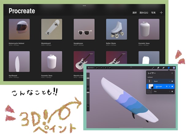Select the Smudge finger tool
Viewport: 187px width, 134px height.
pyautogui.click(x=158, y=67)
